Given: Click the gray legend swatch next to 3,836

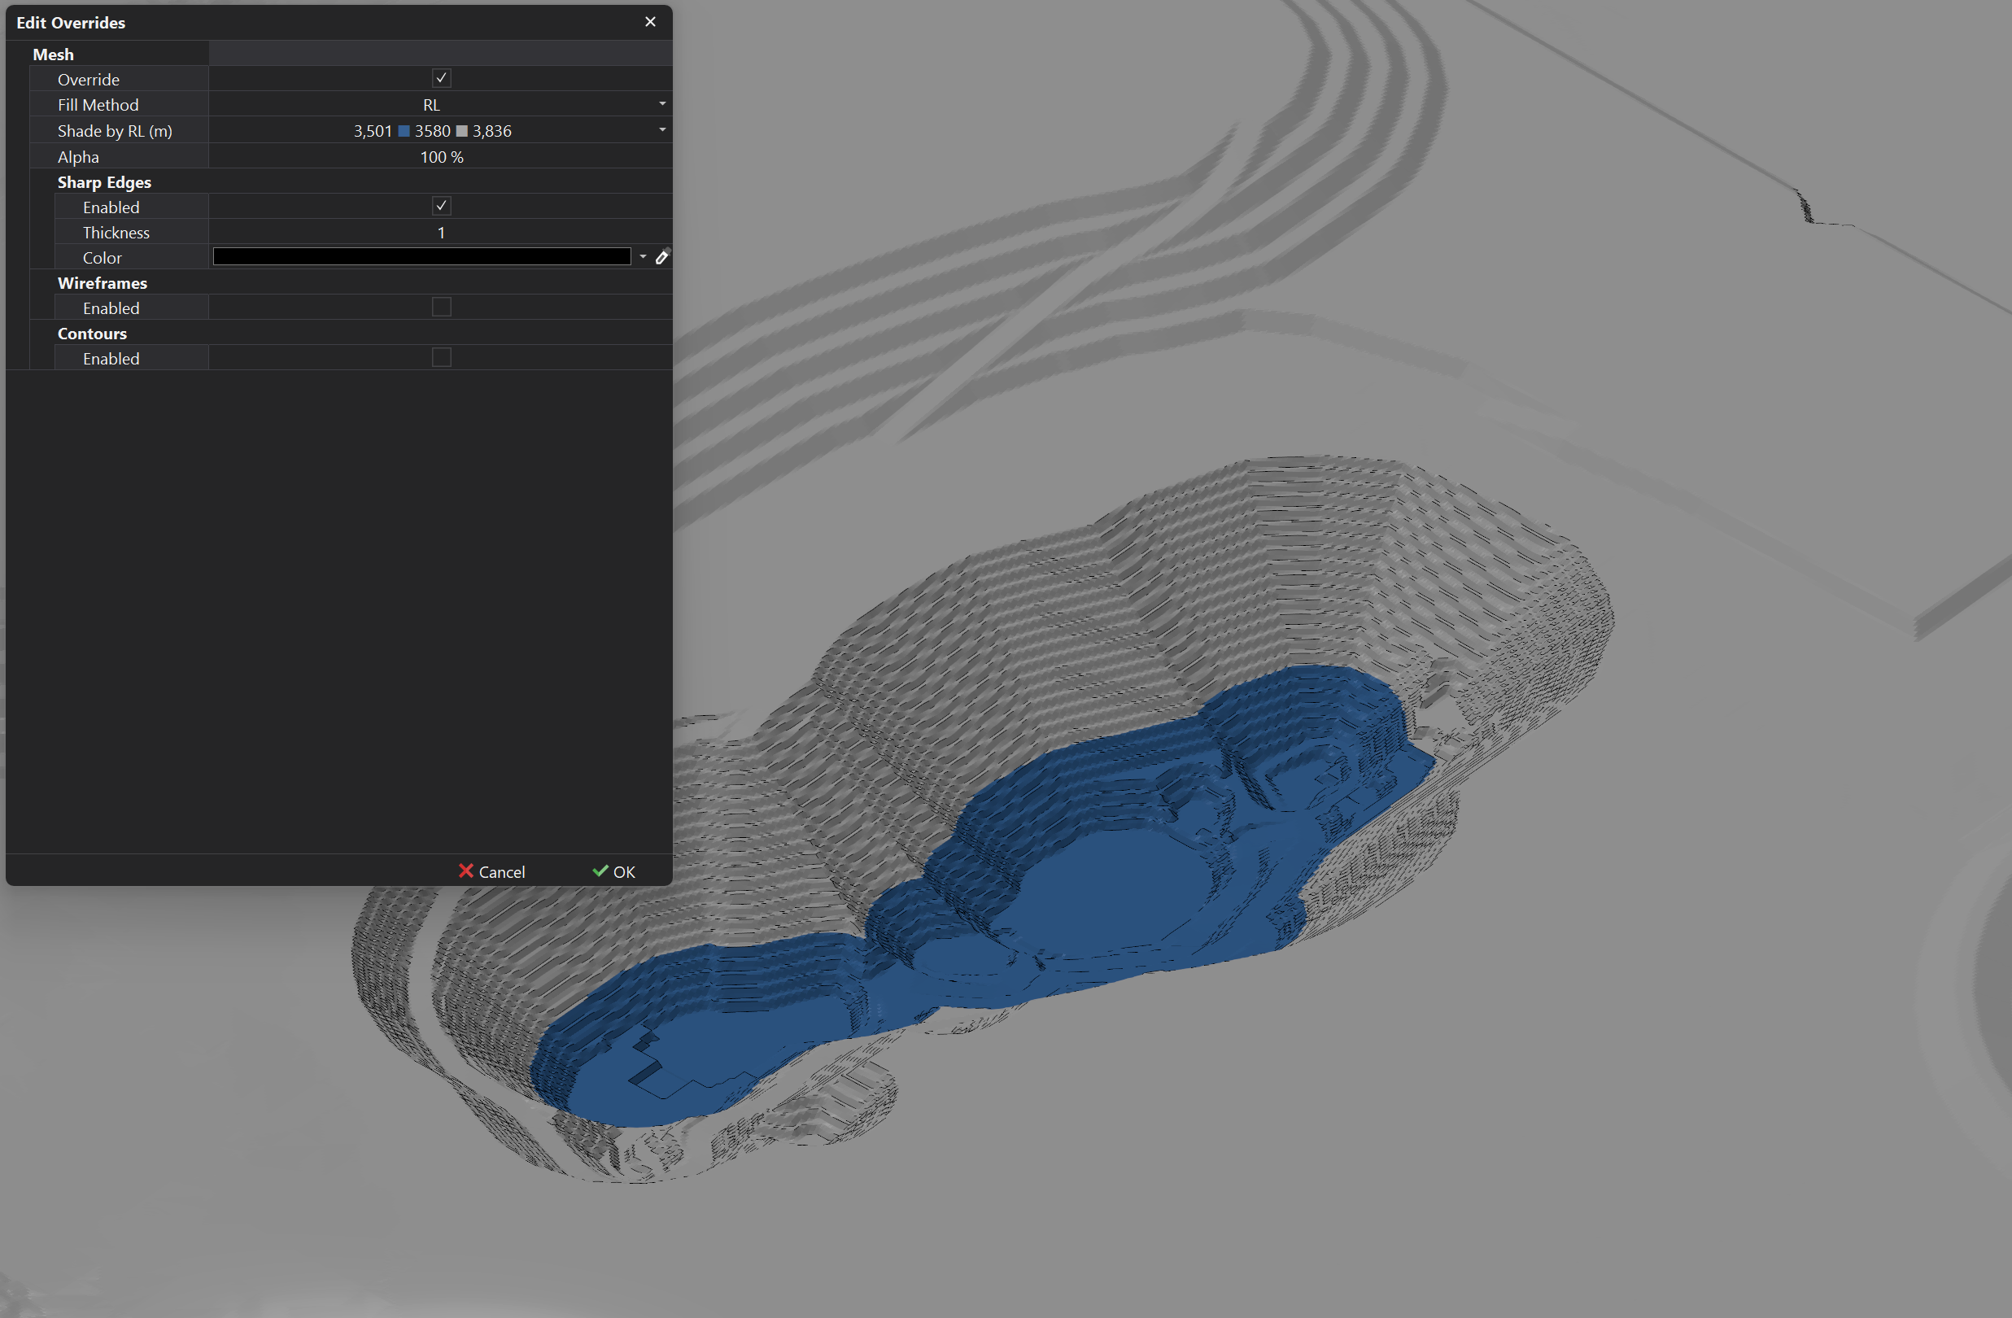Looking at the screenshot, I should tap(460, 131).
